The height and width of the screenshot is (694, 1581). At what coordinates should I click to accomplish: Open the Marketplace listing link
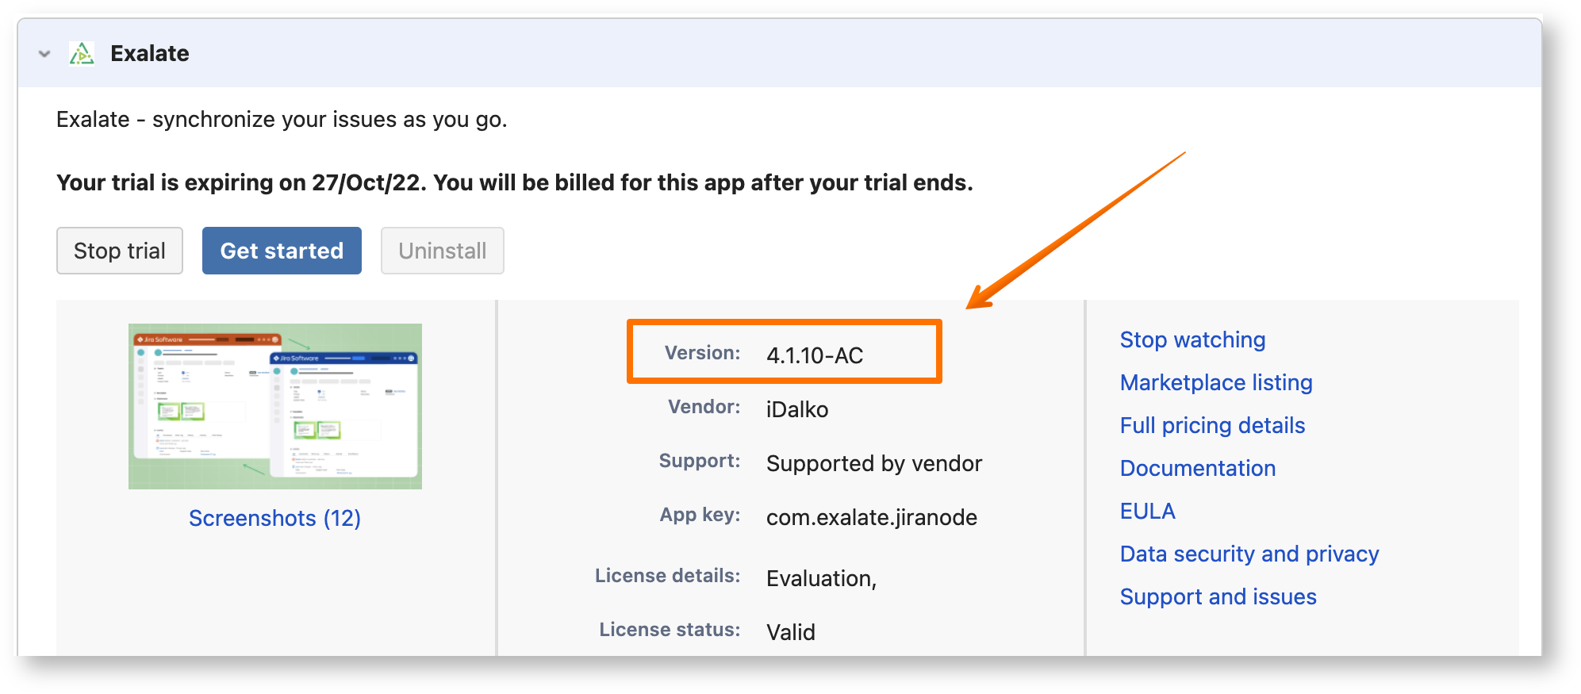pos(1216,382)
